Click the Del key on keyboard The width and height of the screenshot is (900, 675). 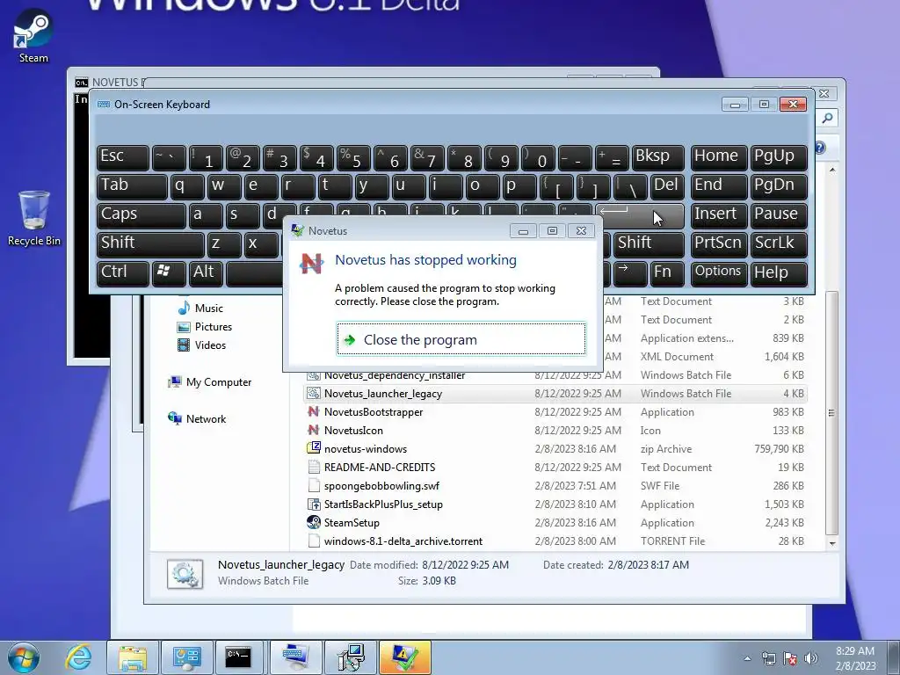pyautogui.click(x=667, y=186)
